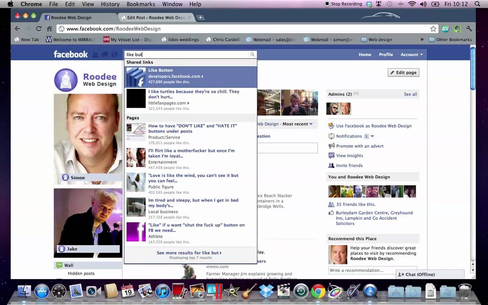The height and width of the screenshot is (305, 488).
Task: Click the page vertical scrollbar thumb
Action: coord(473,69)
